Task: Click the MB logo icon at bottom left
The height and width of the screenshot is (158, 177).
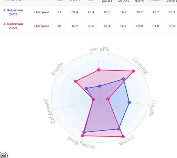Action: pyautogui.click(x=4, y=155)
